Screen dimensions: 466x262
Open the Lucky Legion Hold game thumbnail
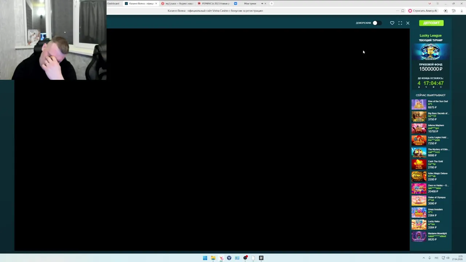pos(419,140)
